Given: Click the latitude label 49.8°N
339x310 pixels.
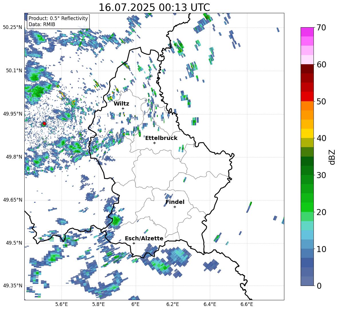Looking at the screenshot, I should pyautogui.click(x=14, y=157).
